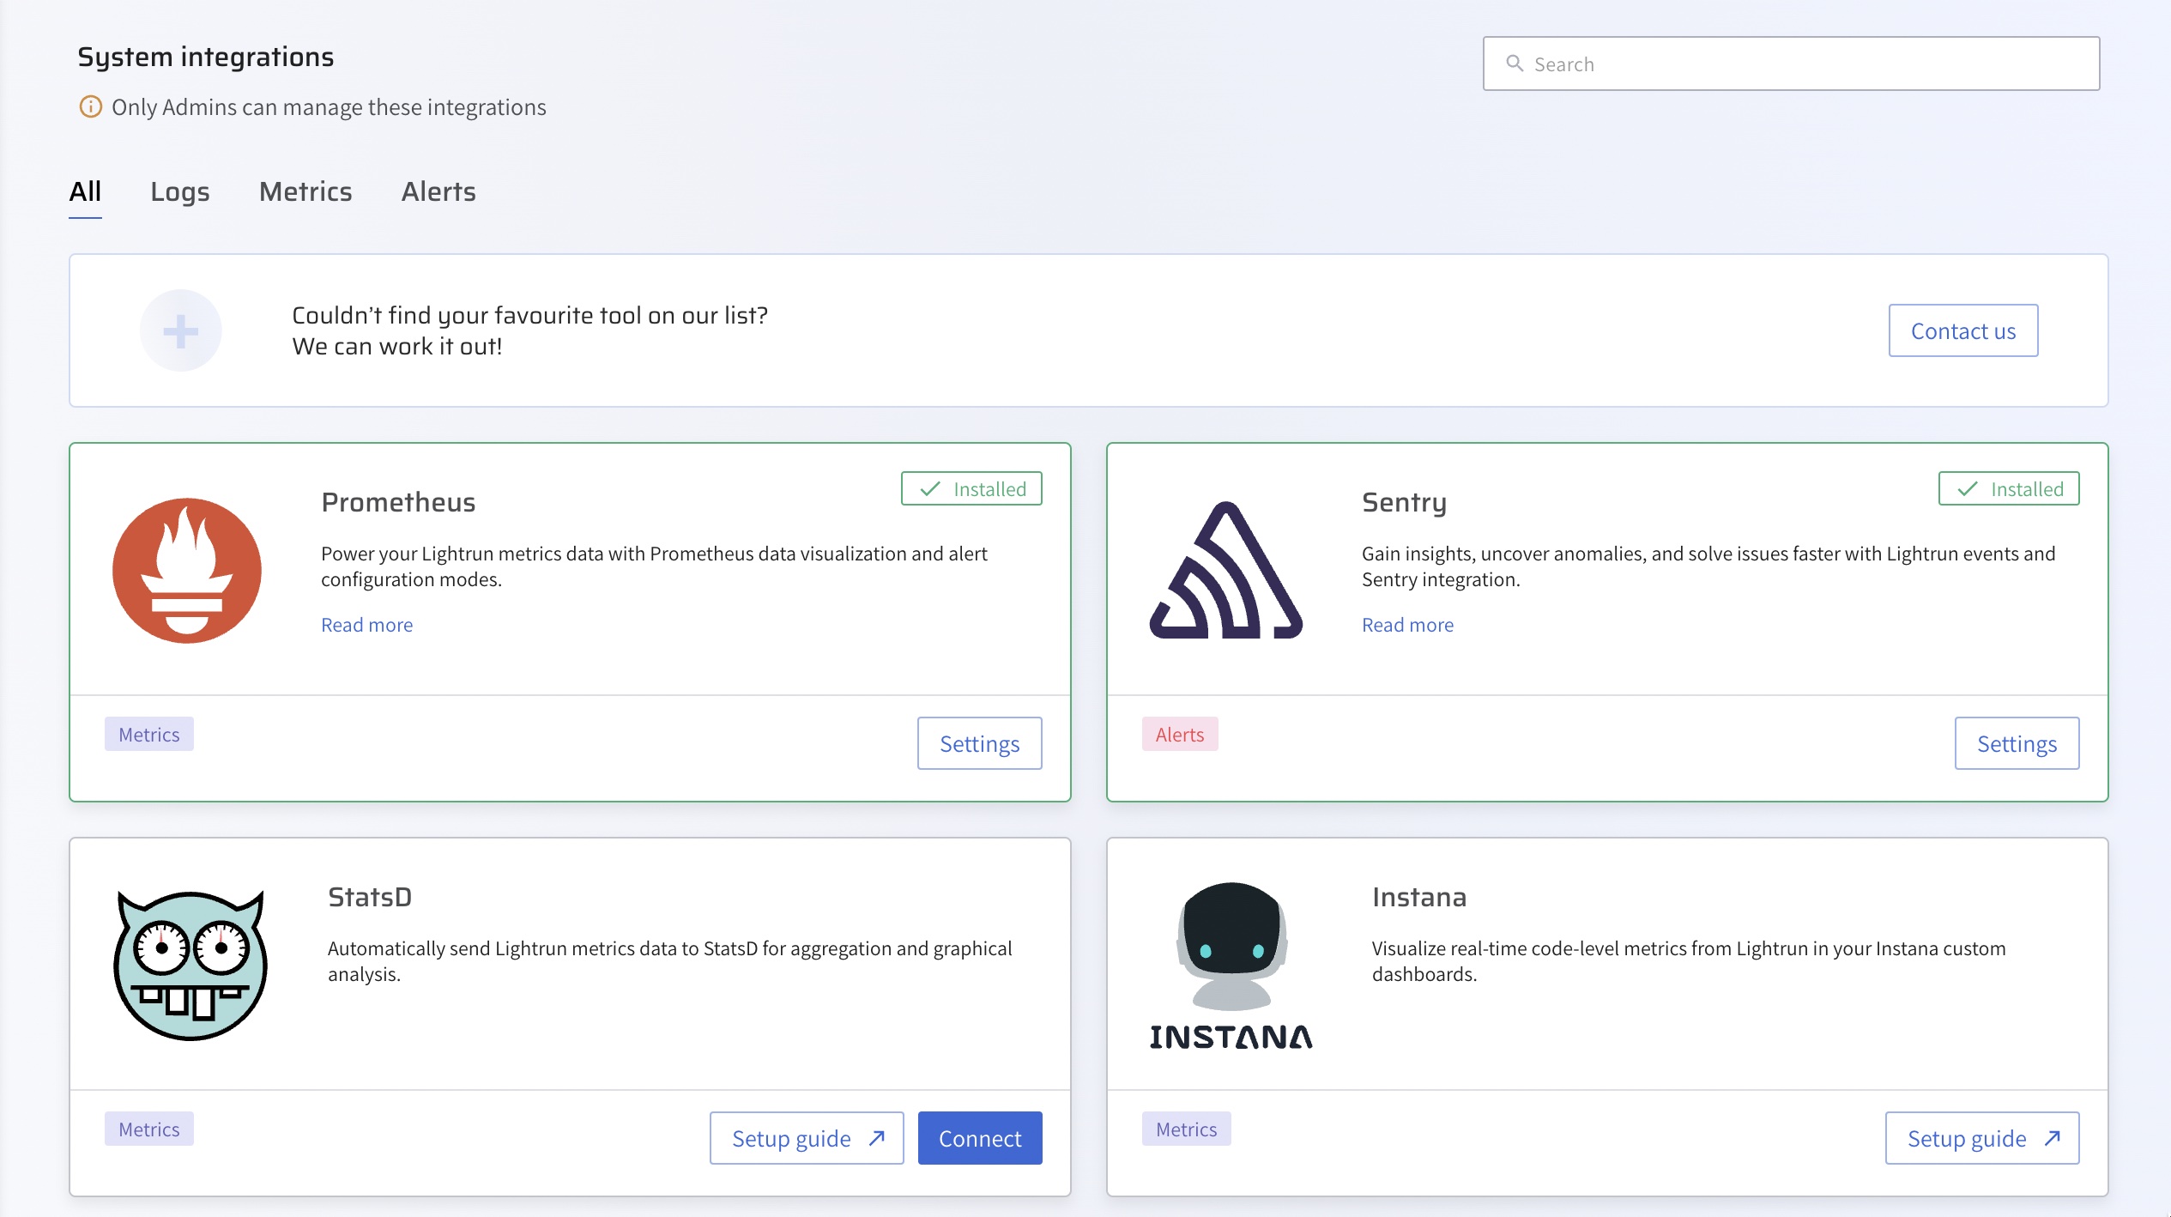Screen dimensions: 2171x1217
Task: Switch to the Metrics tab
Action: [305, 191]
